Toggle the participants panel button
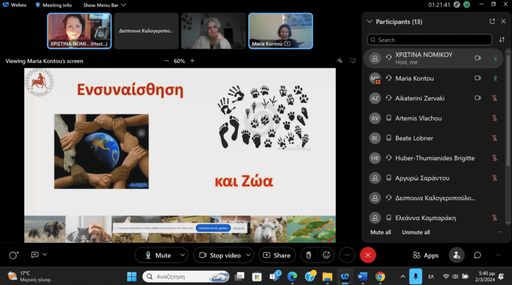This screenshot has height=285, width=512. 457,255
